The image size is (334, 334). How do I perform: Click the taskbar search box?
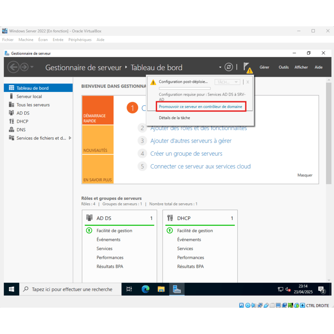[71, 289]
